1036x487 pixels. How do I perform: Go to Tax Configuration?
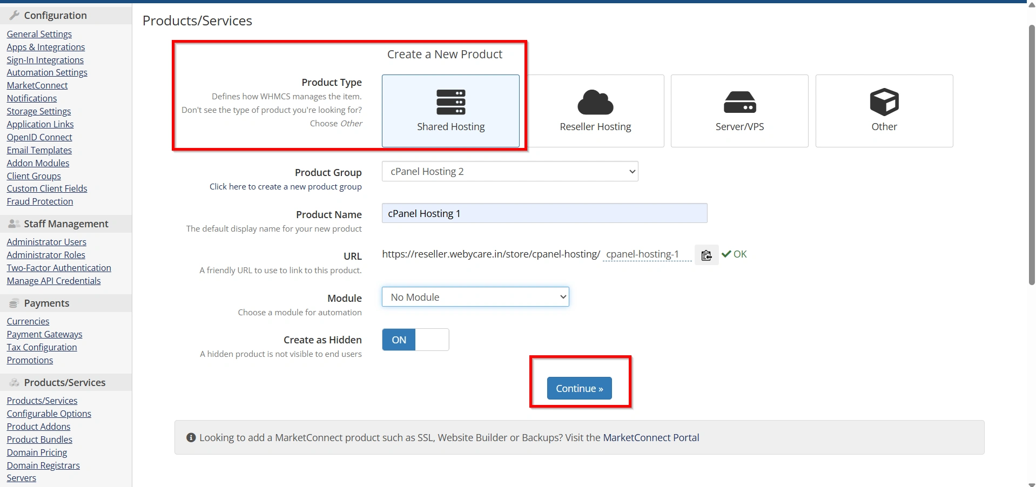click(42, 347)
